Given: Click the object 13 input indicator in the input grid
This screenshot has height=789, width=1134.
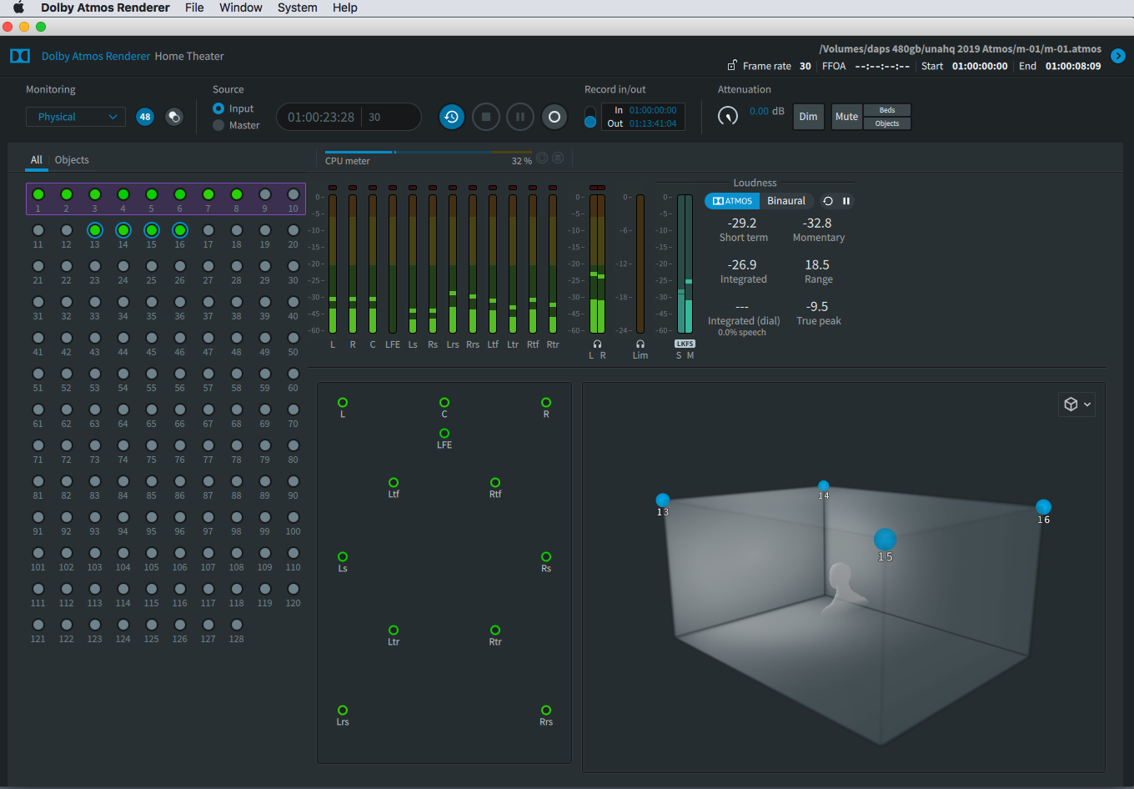Looking at the screenshot, I should tap(95, 230).
